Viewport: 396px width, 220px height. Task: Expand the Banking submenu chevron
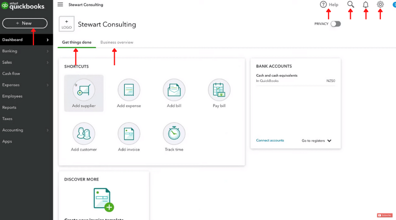pos(48,51)
